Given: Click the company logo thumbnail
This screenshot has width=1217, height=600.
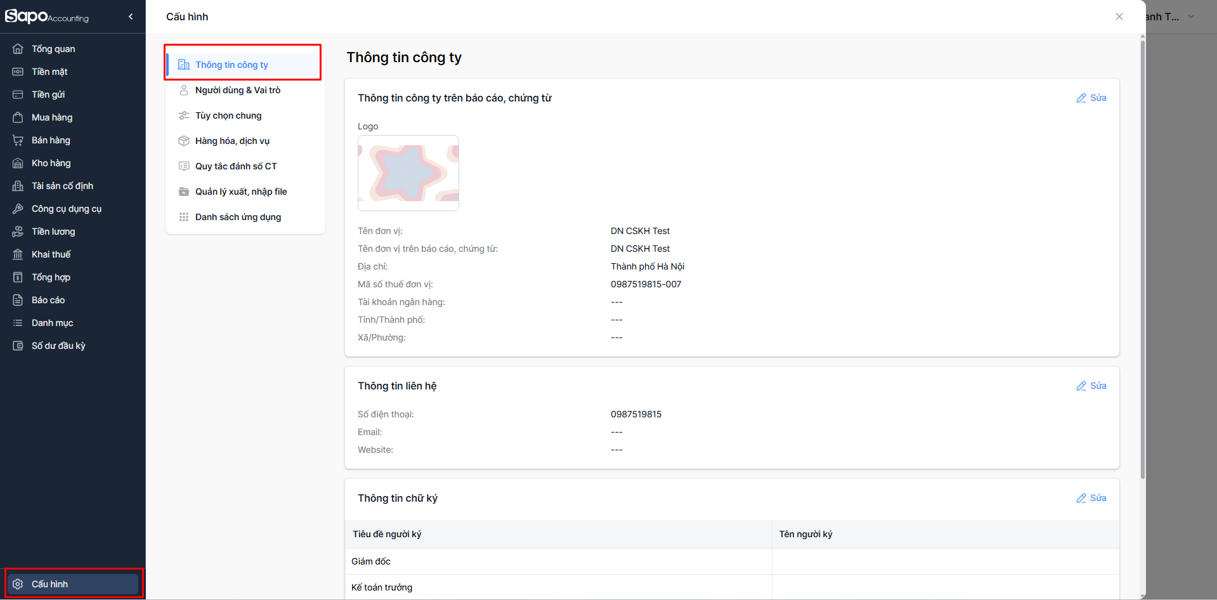Looking at the screenshot, I should (x=408, y=173).
